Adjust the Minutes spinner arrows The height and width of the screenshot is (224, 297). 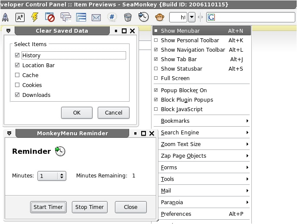[x=62, y=176]
